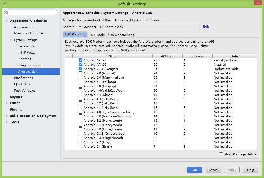Click 'Appearance & Behavior' breadcrumb text
Screen dimensions: 264x178
click(x=81, y=13)
